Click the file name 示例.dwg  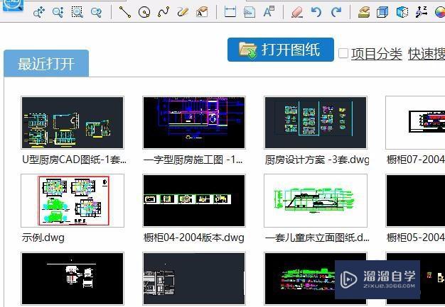pyautogui.click(x=43, y=238)
